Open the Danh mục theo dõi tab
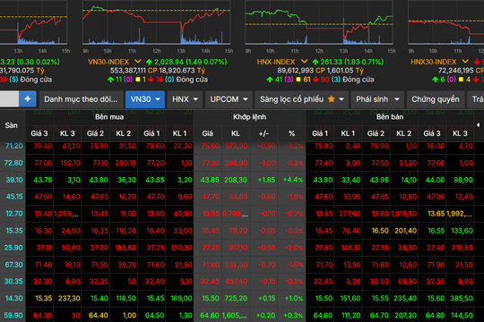 tap(81, 99)
